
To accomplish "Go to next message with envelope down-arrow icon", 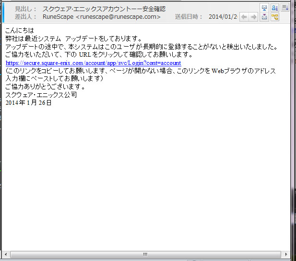I will [264, 17].
